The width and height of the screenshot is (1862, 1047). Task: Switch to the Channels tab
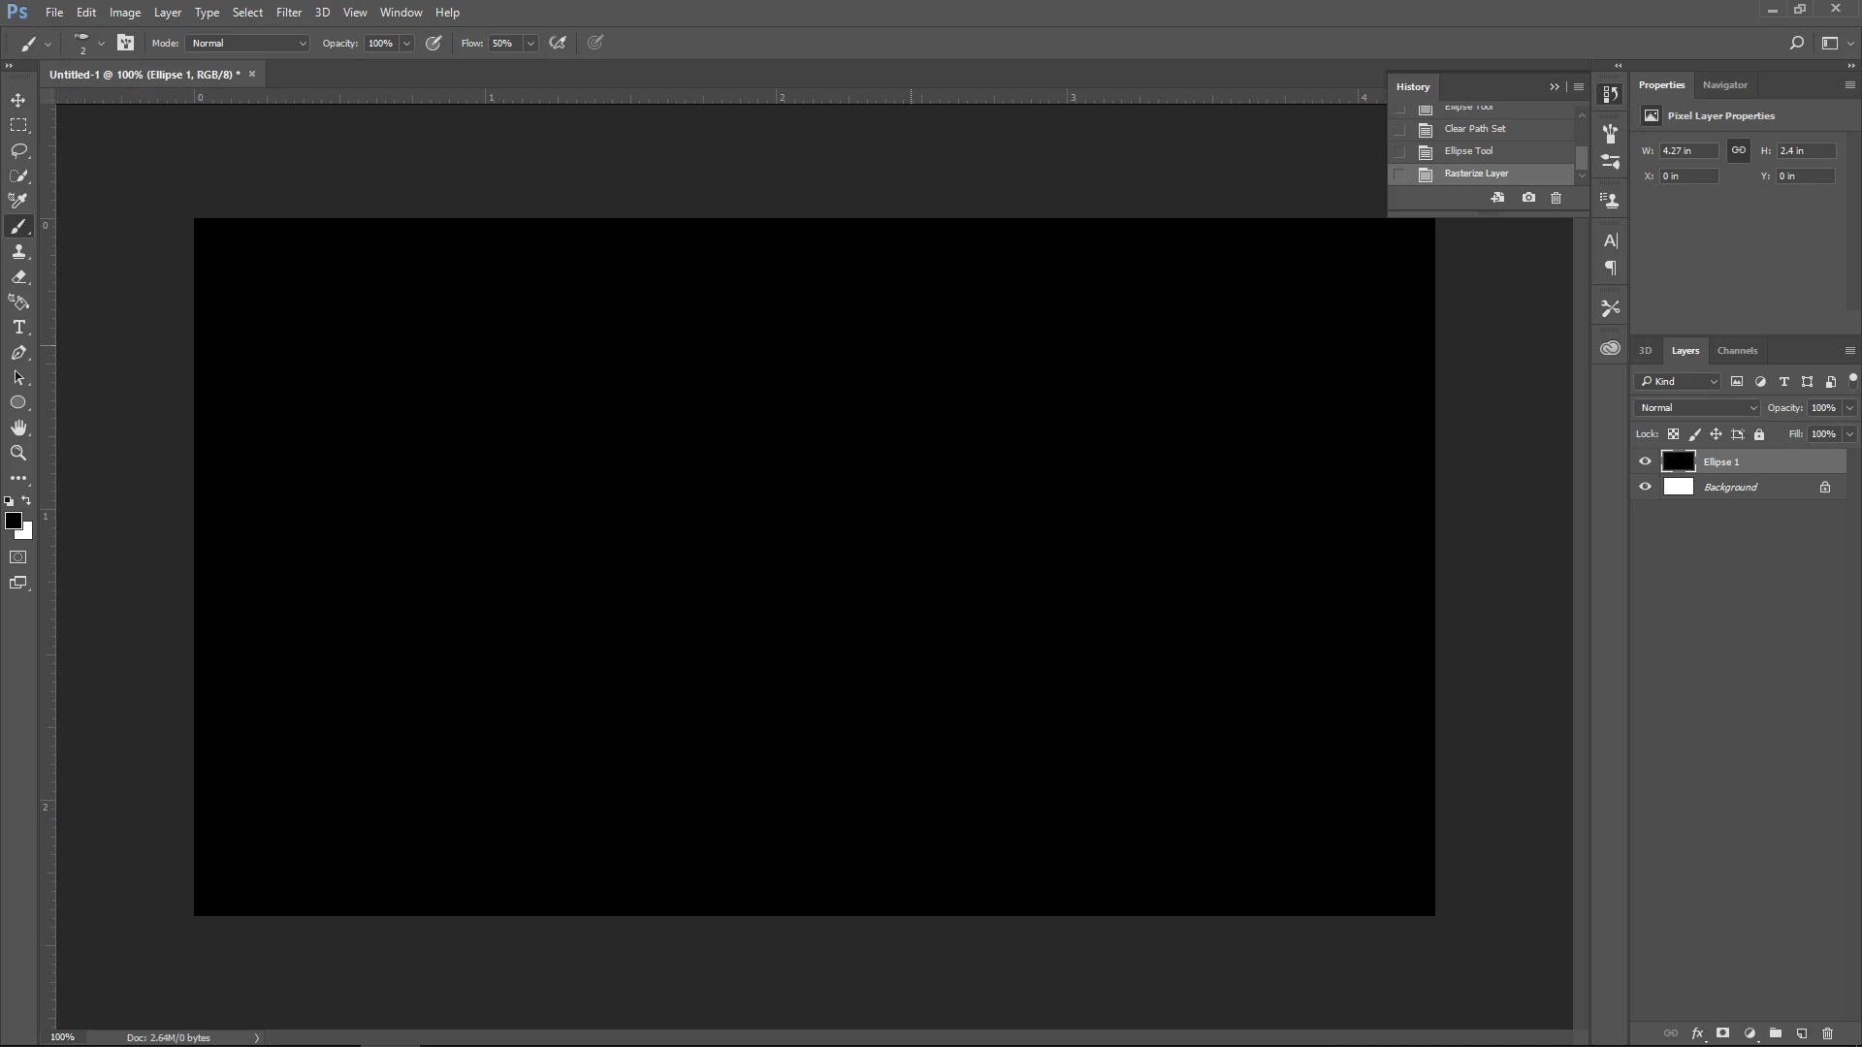[x=1736, y=351]
